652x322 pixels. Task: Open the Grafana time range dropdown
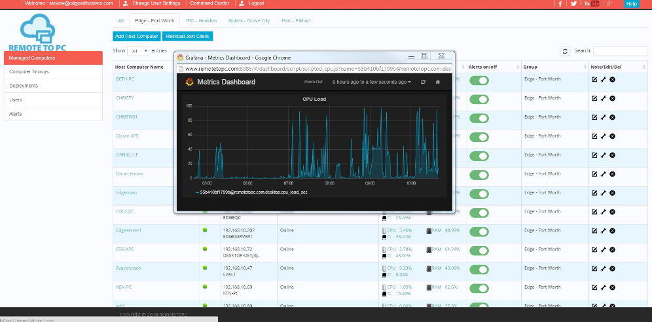[x=371, y=82]
